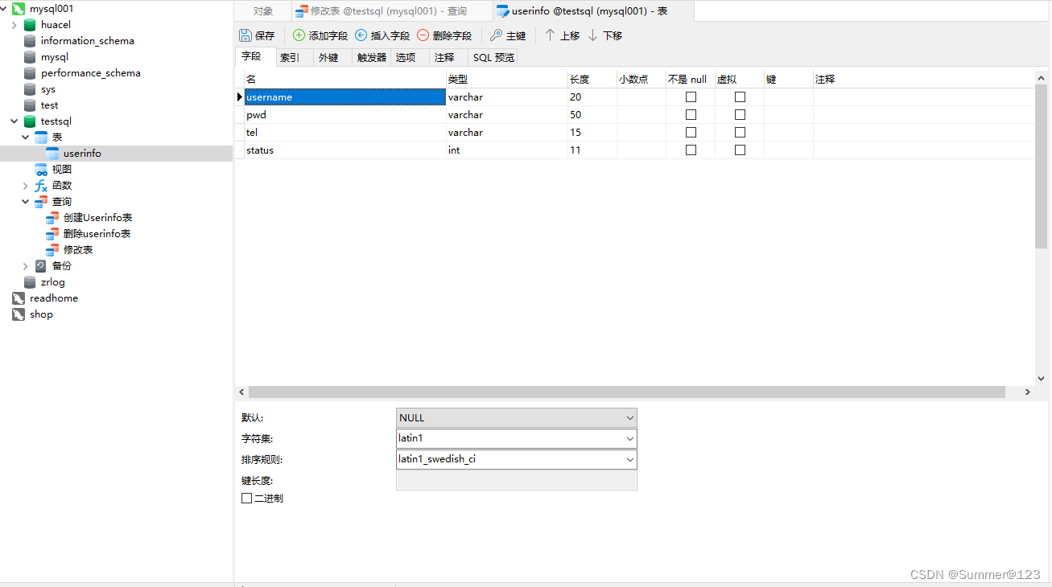Switch to the 触发器 triggers tab
This screenshot has height=587, width=1052.
click(x=372, y=57)
